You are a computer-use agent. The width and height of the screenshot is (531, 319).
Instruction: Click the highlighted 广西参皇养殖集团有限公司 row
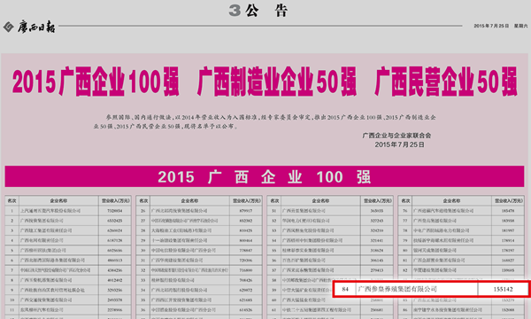[x=431, y=289]
